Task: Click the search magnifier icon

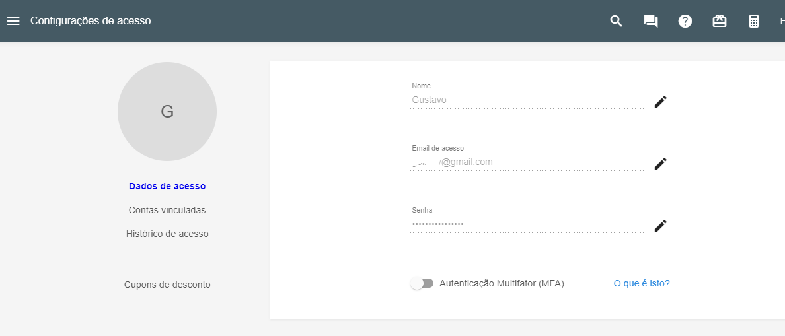Action: tap(616, 21)
